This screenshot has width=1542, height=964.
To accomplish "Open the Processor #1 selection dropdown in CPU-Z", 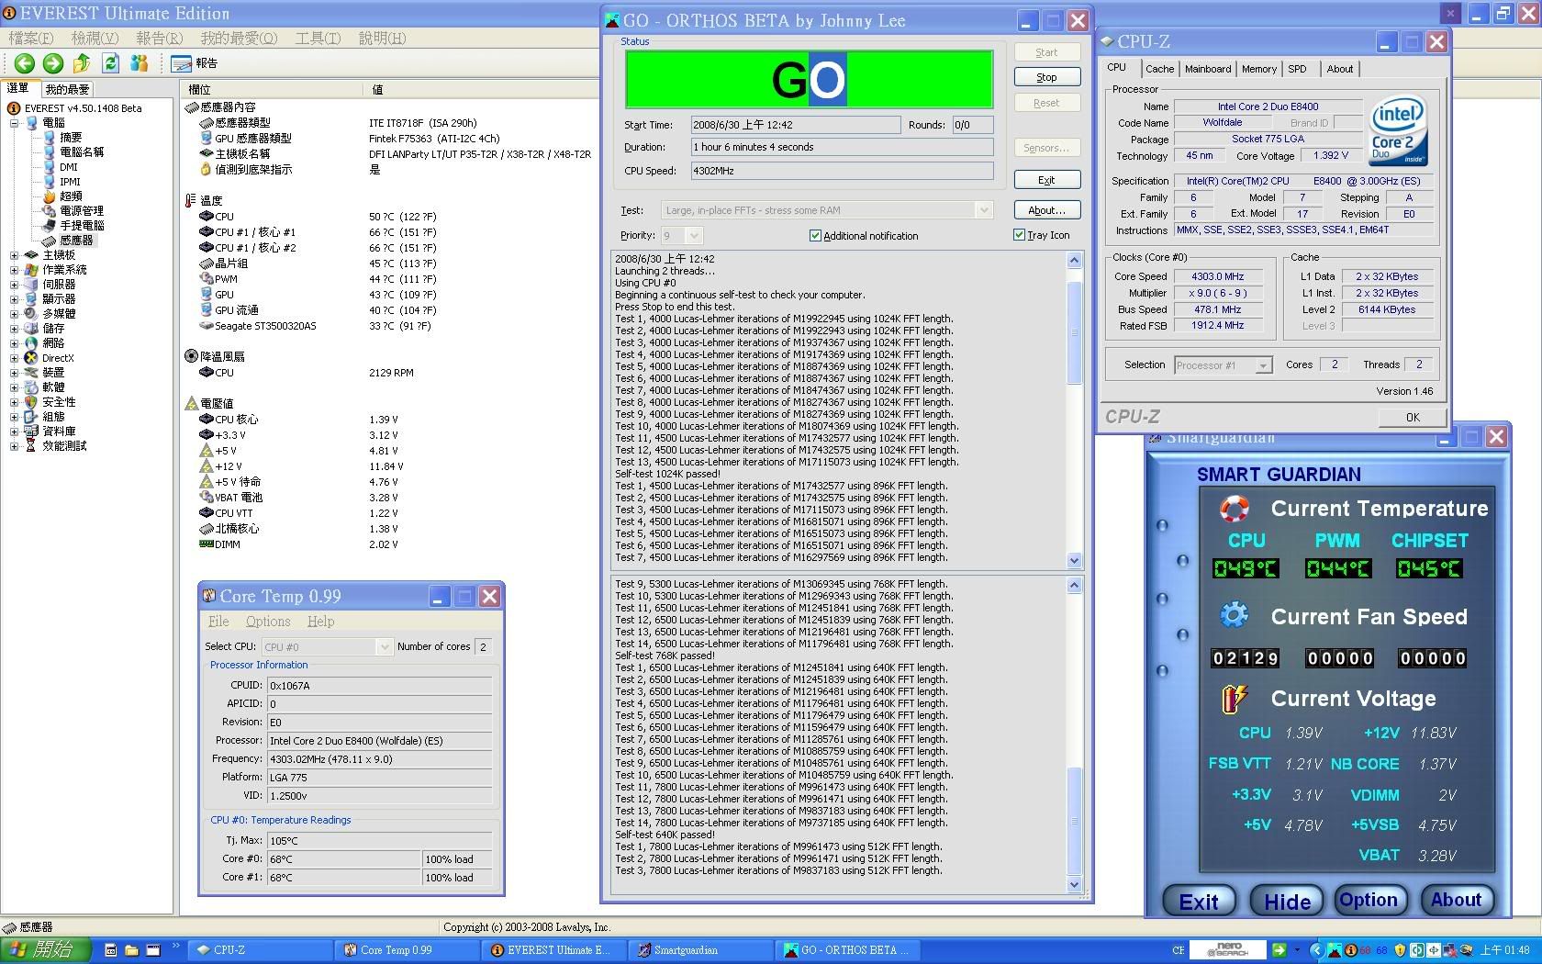I will [1224, 364].
